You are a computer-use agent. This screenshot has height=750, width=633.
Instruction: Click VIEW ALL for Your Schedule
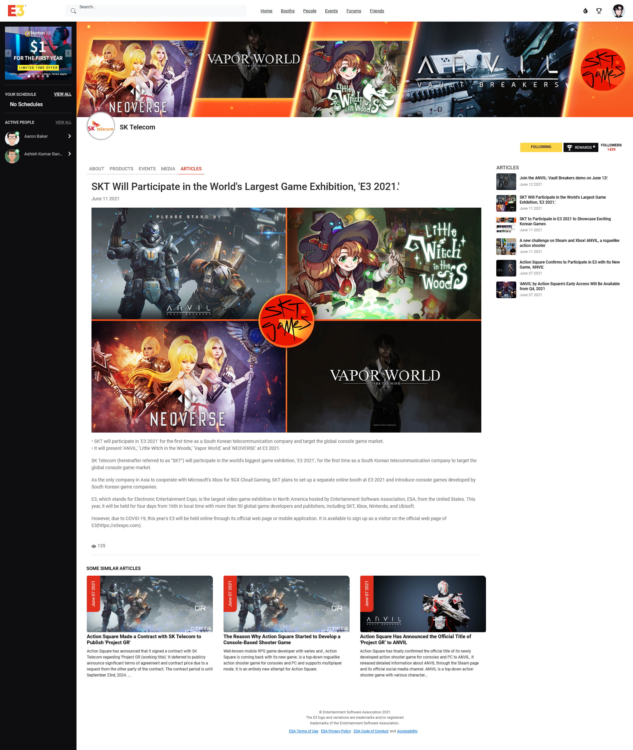coord(63,94)
